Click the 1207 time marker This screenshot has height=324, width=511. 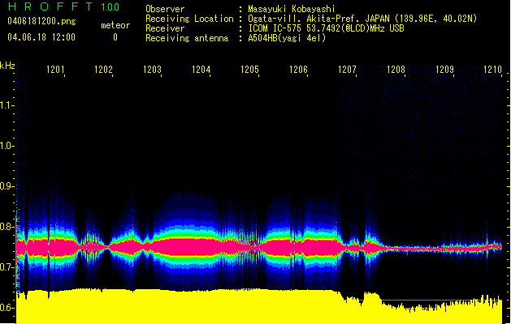347,70
